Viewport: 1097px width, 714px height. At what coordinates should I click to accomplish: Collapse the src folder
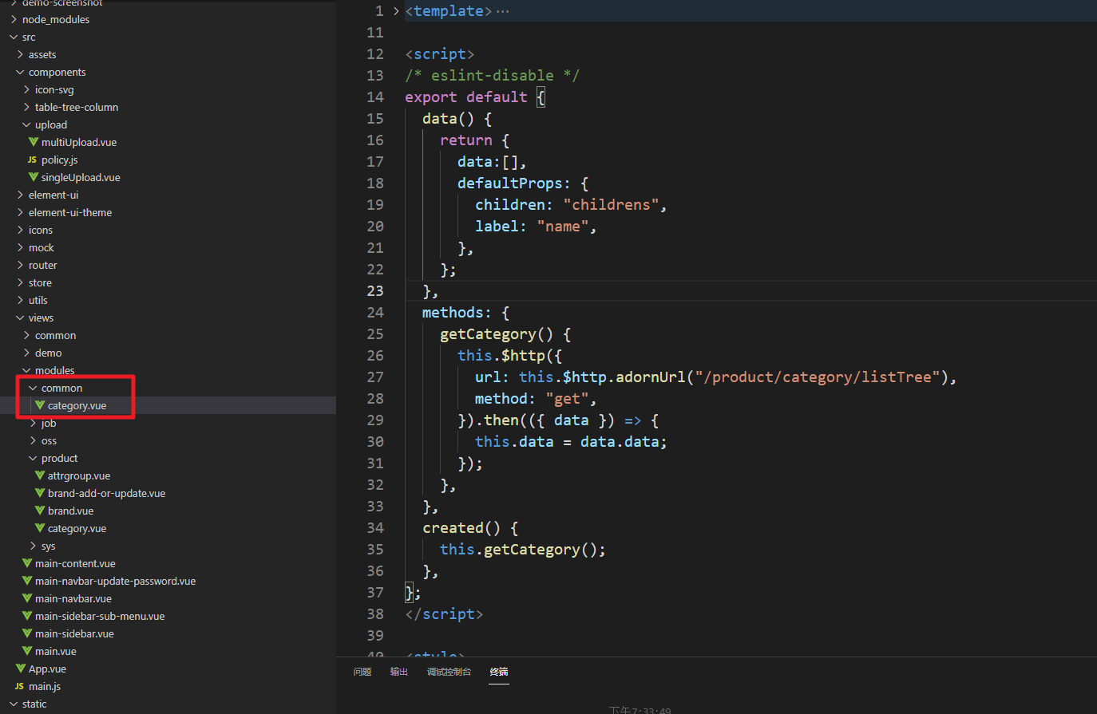tap(14, 37)
